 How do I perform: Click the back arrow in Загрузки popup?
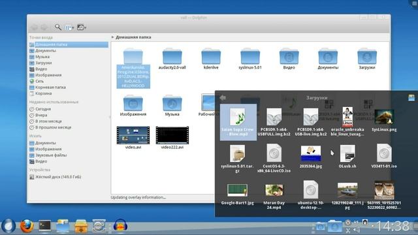click(x=223, y=98)
